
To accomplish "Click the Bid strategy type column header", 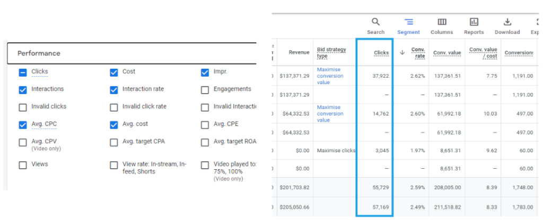I will (x=331, y=53).
